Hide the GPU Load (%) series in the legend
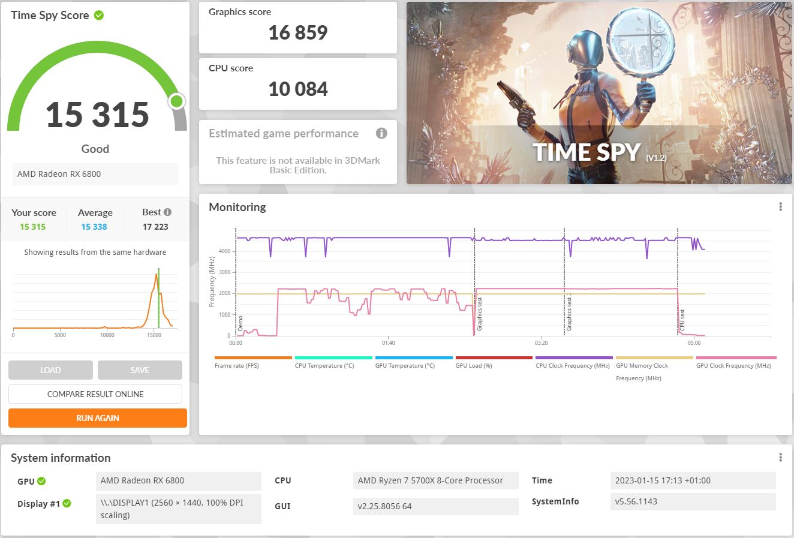The image size is (794, 538). (473, 365)
